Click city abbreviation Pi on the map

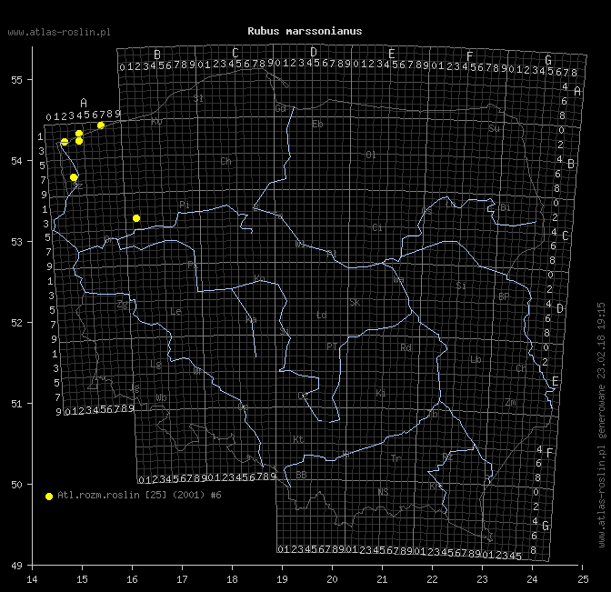coord(185,205)
